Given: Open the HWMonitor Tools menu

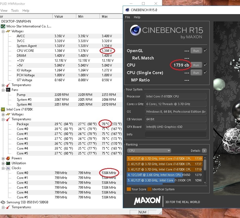Looking at the screenshot, I should [15, 11].
